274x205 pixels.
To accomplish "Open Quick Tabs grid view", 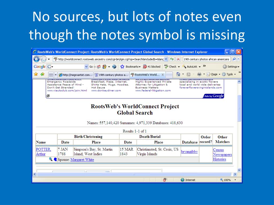I will [x=51, y=75].
